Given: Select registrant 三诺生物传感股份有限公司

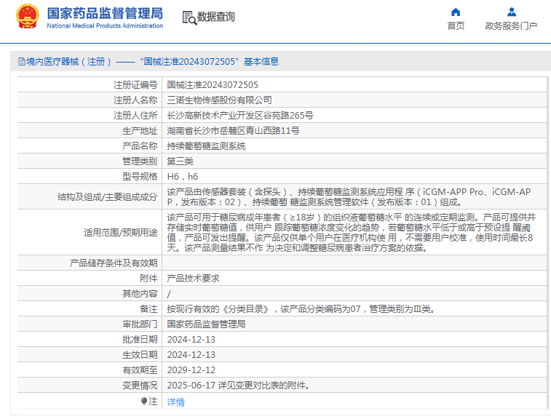Looking at the screenshot, I should tap(219, 100).
